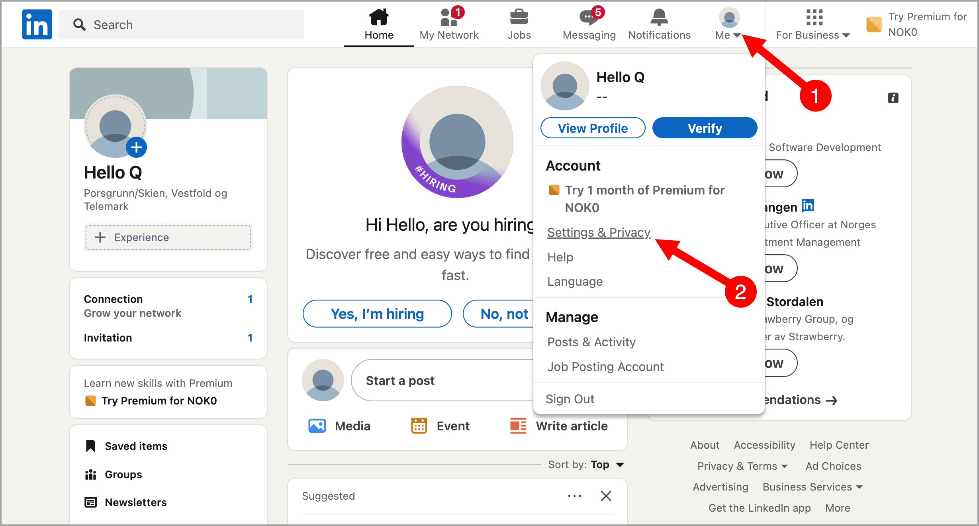The width and height of the screenshot is (979, 526).
Task: Click the No, not button
Action: [499, 314]
